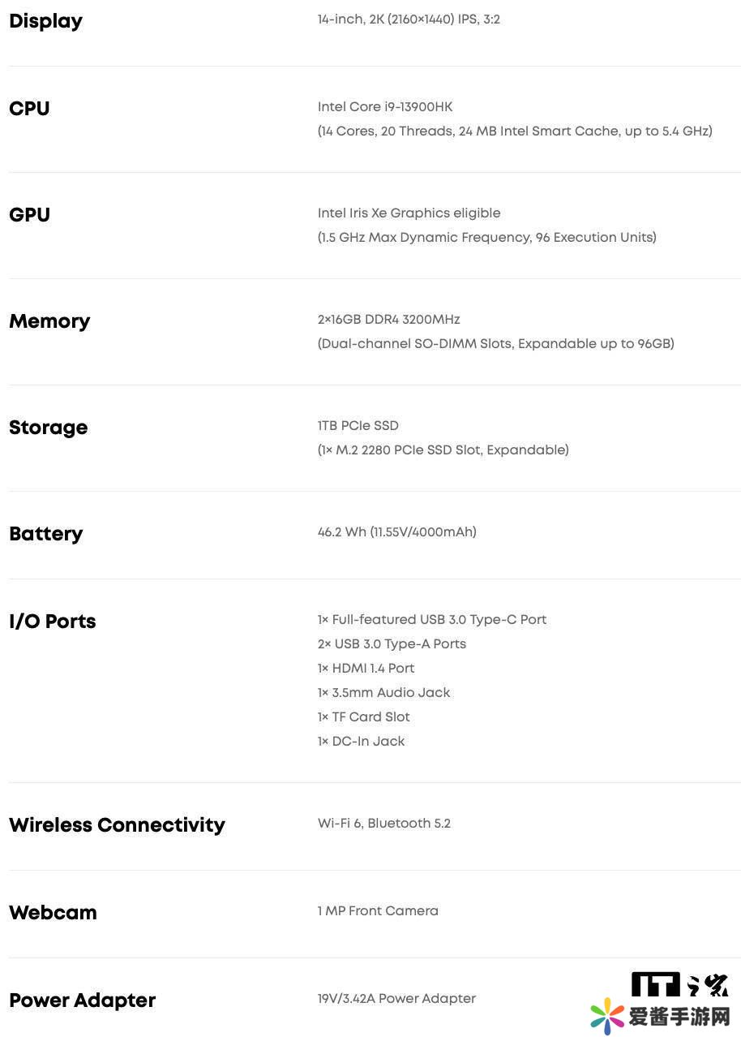Select the Battery row heading
The width and height of the screenshot is (741, 1037).
45,534
